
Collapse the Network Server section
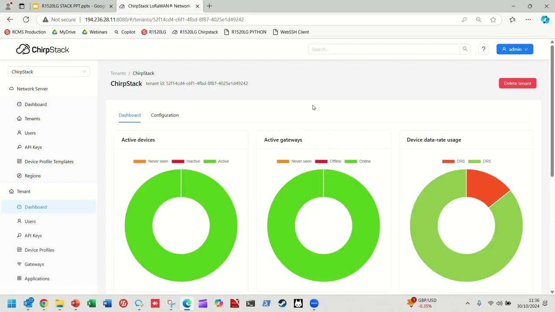(x=32, y=89)
